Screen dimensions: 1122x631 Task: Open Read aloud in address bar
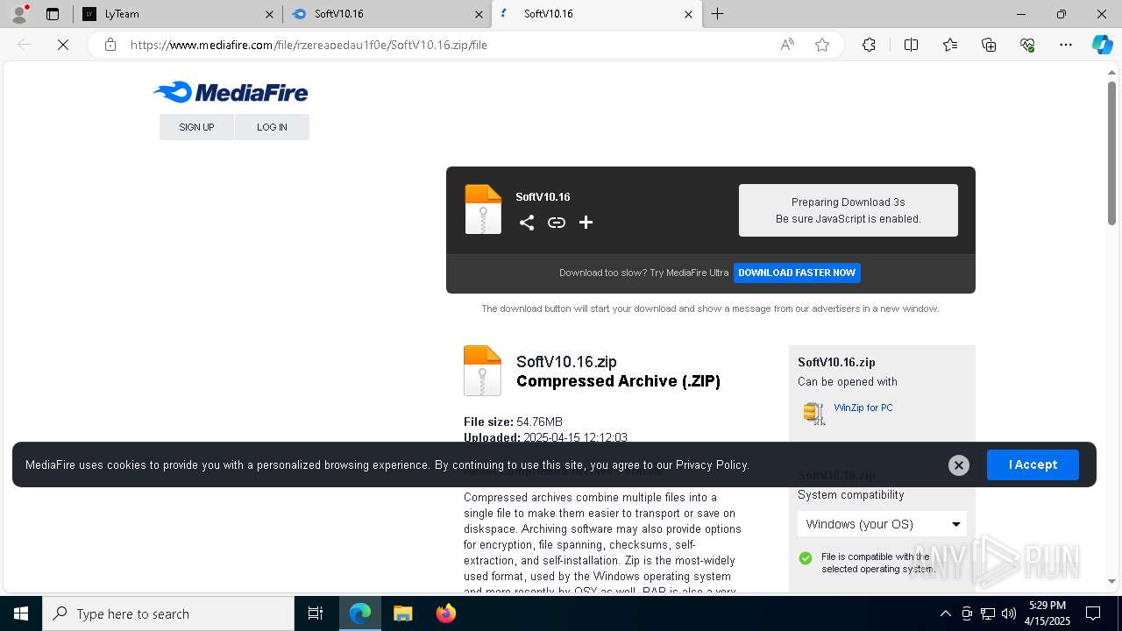point(787,45)
